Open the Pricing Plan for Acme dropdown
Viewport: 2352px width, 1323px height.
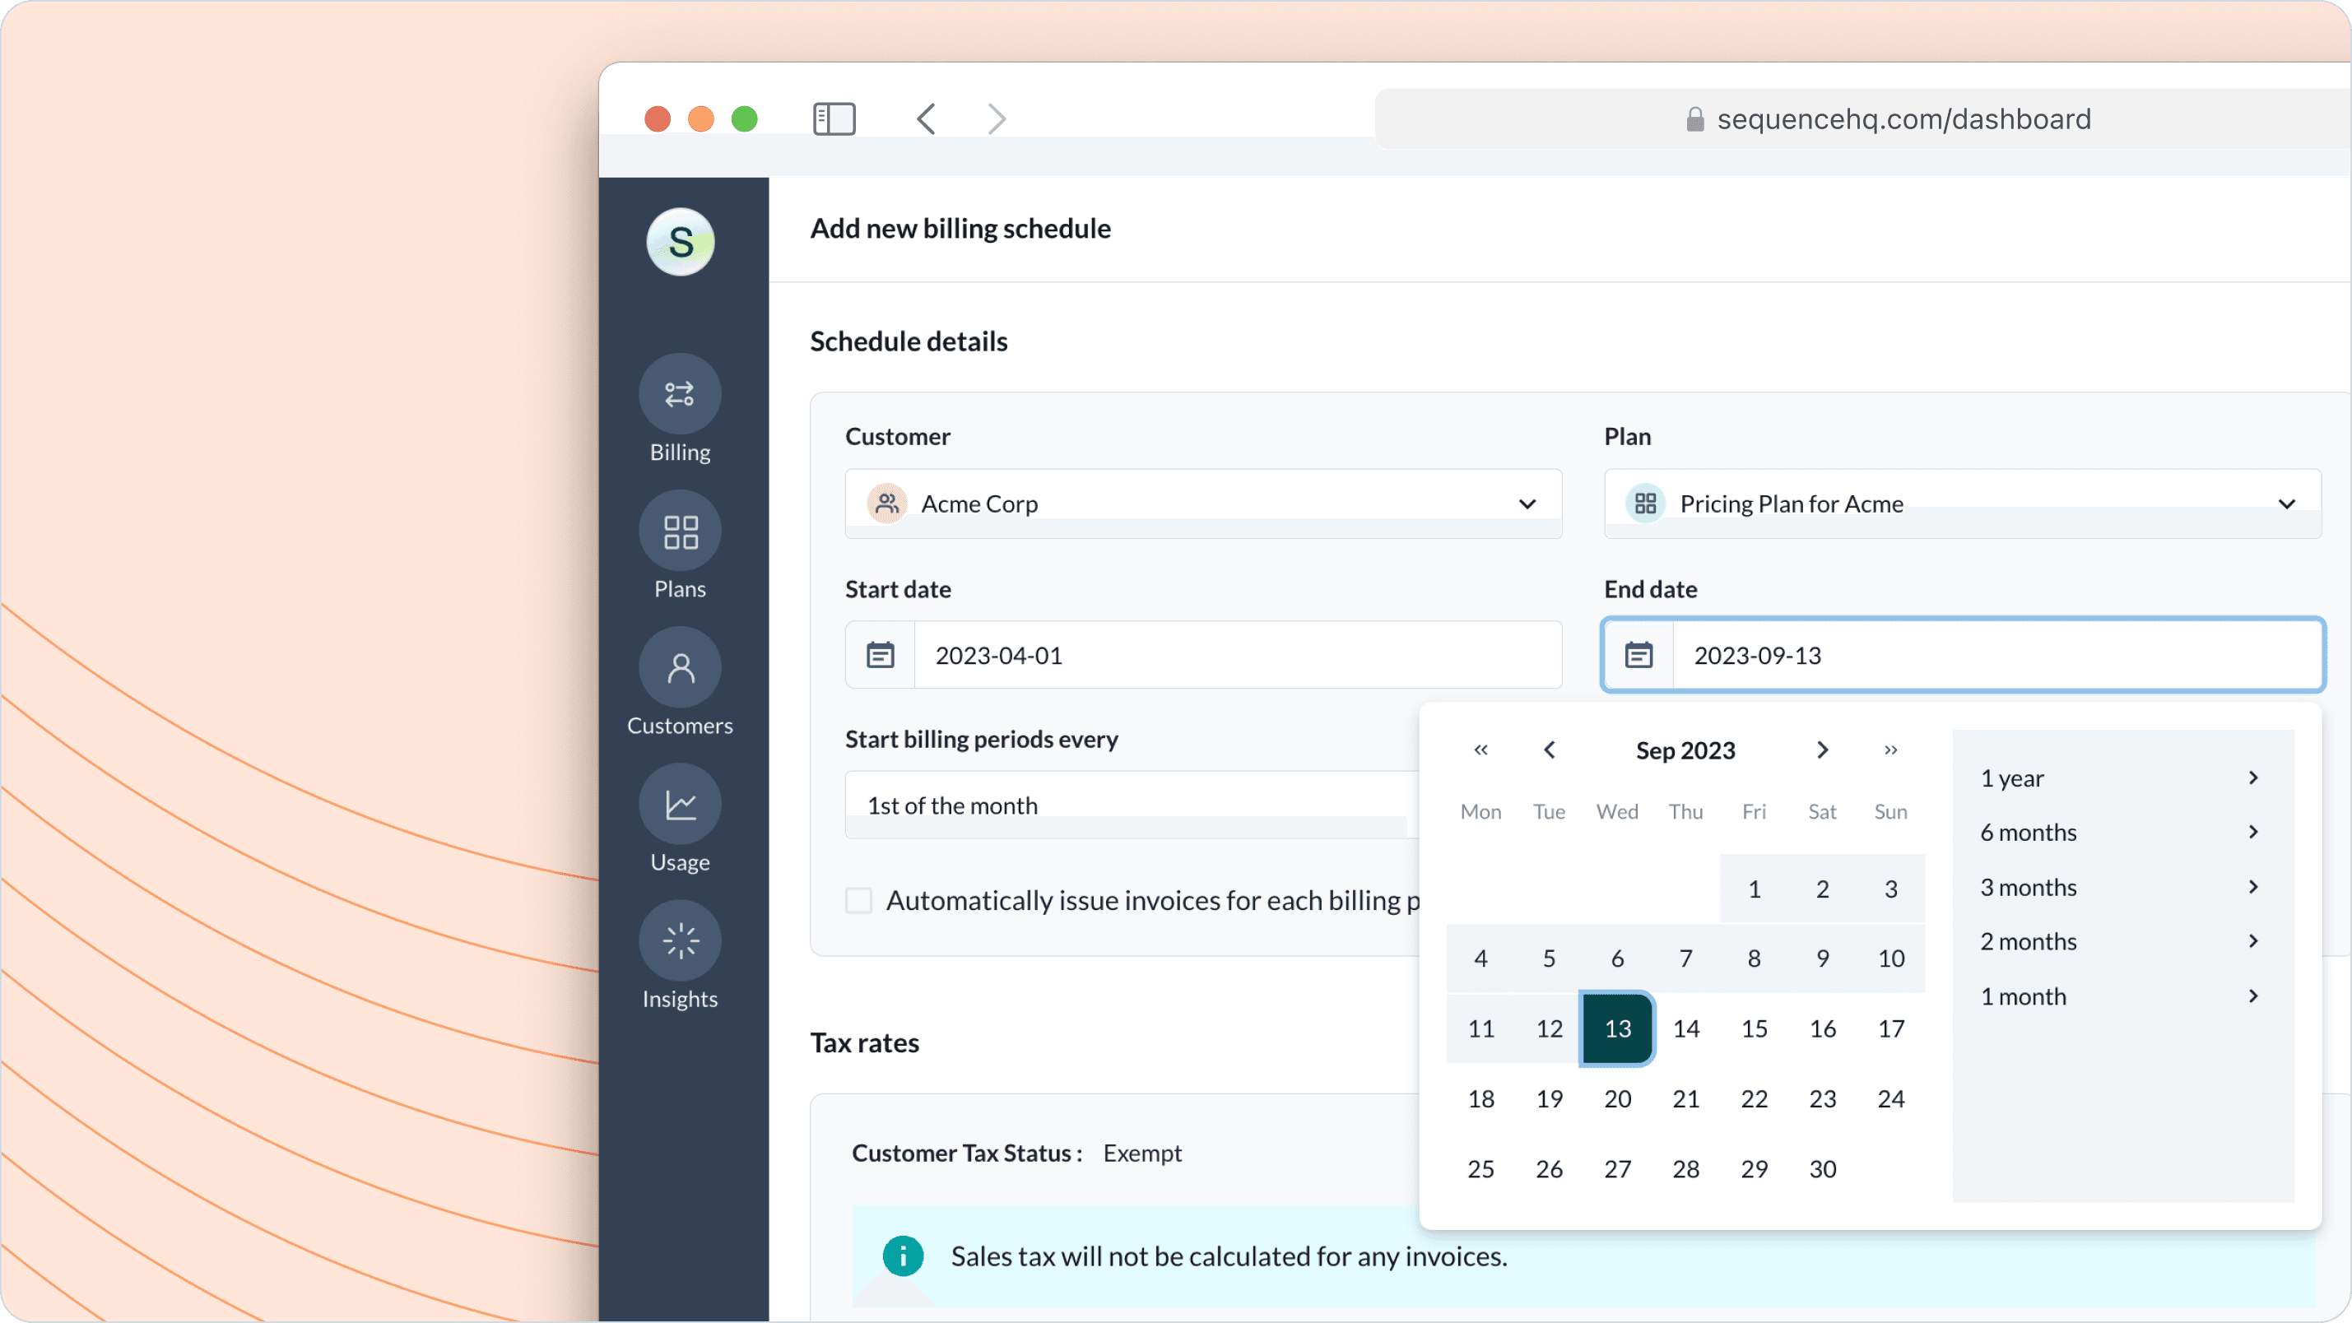click(1961, 504)
